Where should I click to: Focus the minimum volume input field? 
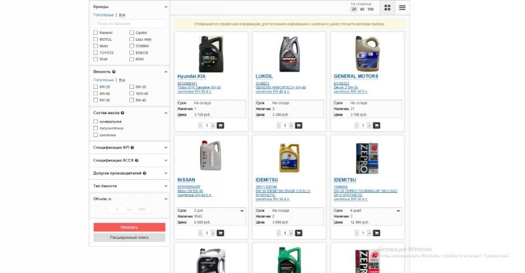[x=117, y=209]
